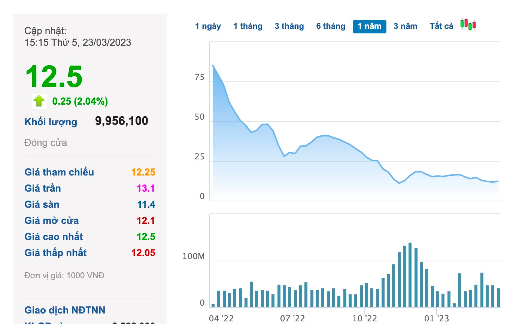This screenshot has height=324, width=513.
Task: Click the Giá tham chiếu row label
Action: click(x=59, y=172)
